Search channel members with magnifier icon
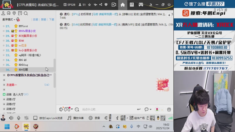This screenshot has width=235, height=132. click(26, 13)
